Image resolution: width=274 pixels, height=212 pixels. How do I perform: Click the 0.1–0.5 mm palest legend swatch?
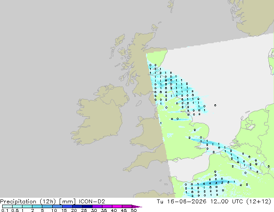pos(7,206)
